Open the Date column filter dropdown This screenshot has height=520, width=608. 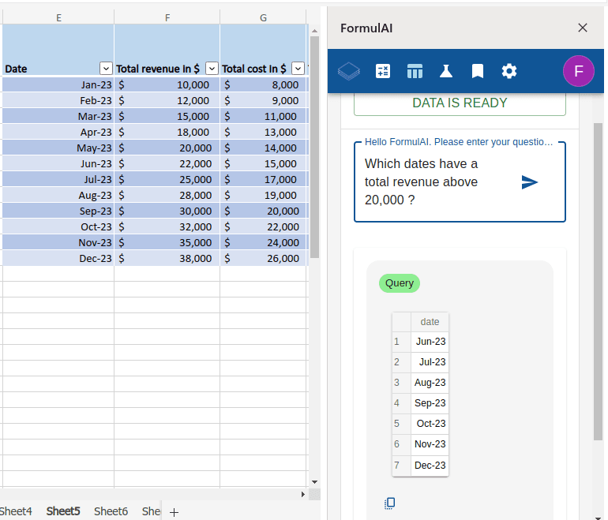(x=106, y=69)
